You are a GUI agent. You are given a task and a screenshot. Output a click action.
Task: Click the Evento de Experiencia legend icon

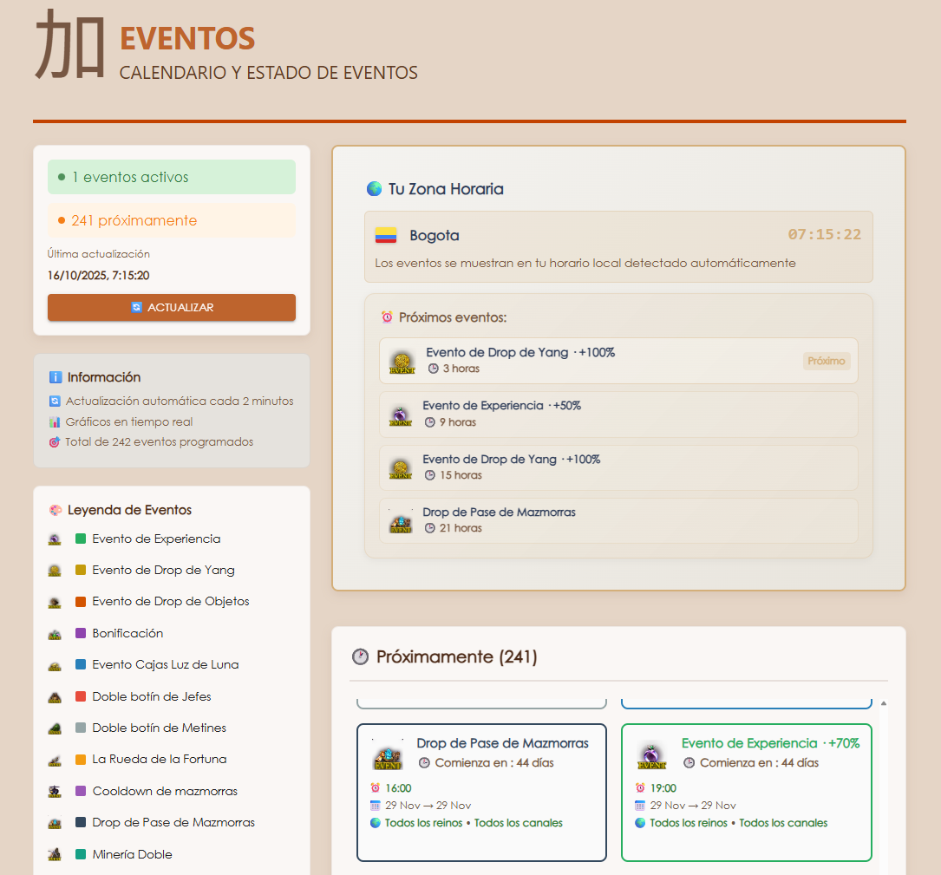point(55,539)
